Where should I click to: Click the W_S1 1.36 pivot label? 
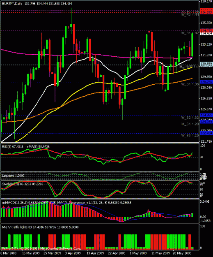pos(190,84)
